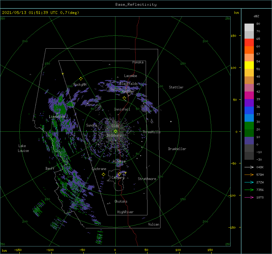
Task: Click the radar site marker between Olds and Didsbury
Action: coord(115,131)
